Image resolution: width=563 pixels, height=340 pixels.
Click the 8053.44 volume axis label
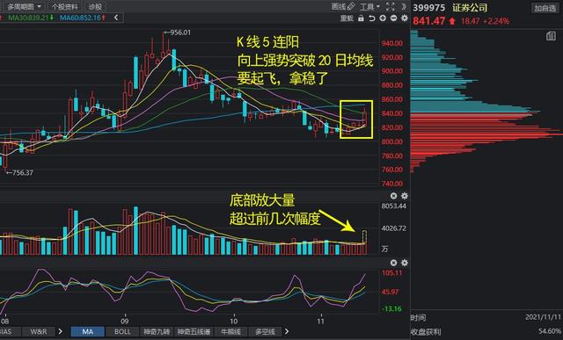pyautogui.click(x=394, y=206)
